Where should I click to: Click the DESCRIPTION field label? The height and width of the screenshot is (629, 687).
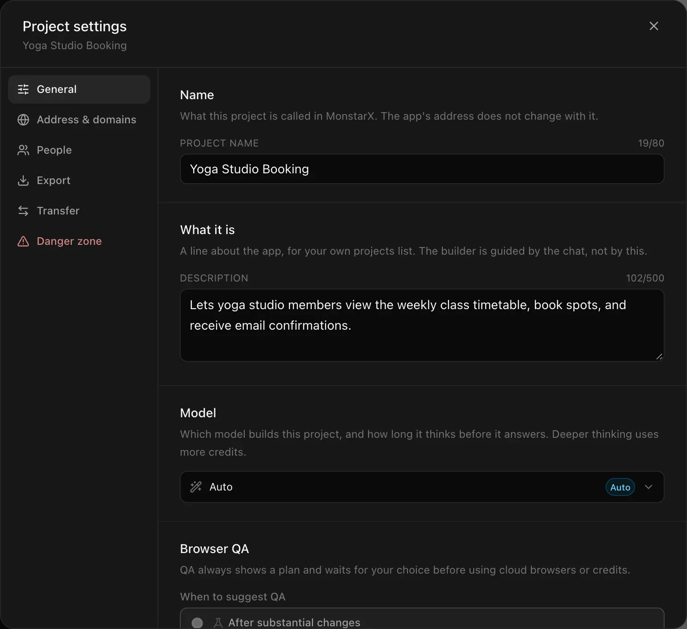pos(214,278)
